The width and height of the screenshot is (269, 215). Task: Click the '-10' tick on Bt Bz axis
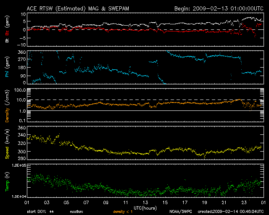coord(21,45)
